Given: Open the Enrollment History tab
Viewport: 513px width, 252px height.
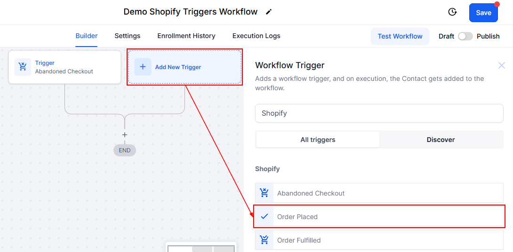Looking at the screenshot, I should (186, 36).
